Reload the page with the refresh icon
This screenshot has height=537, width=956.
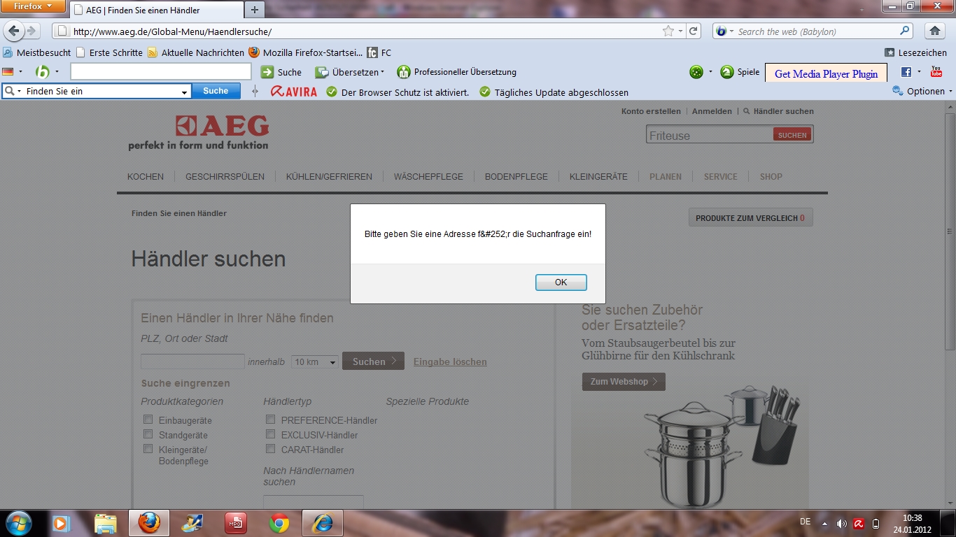tap(693, 31)
